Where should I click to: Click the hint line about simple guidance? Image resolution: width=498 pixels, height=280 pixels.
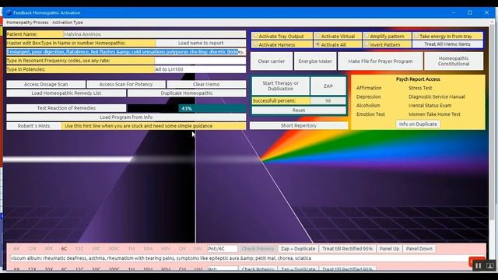[x=154, y=126]
